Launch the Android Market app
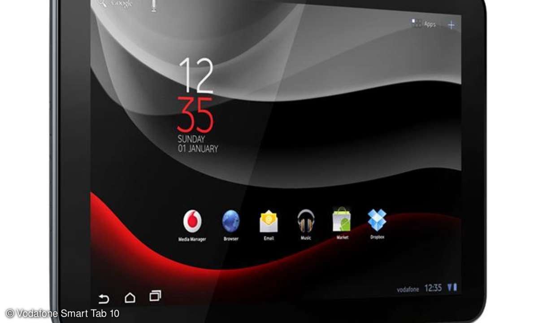 click(342, 220)
